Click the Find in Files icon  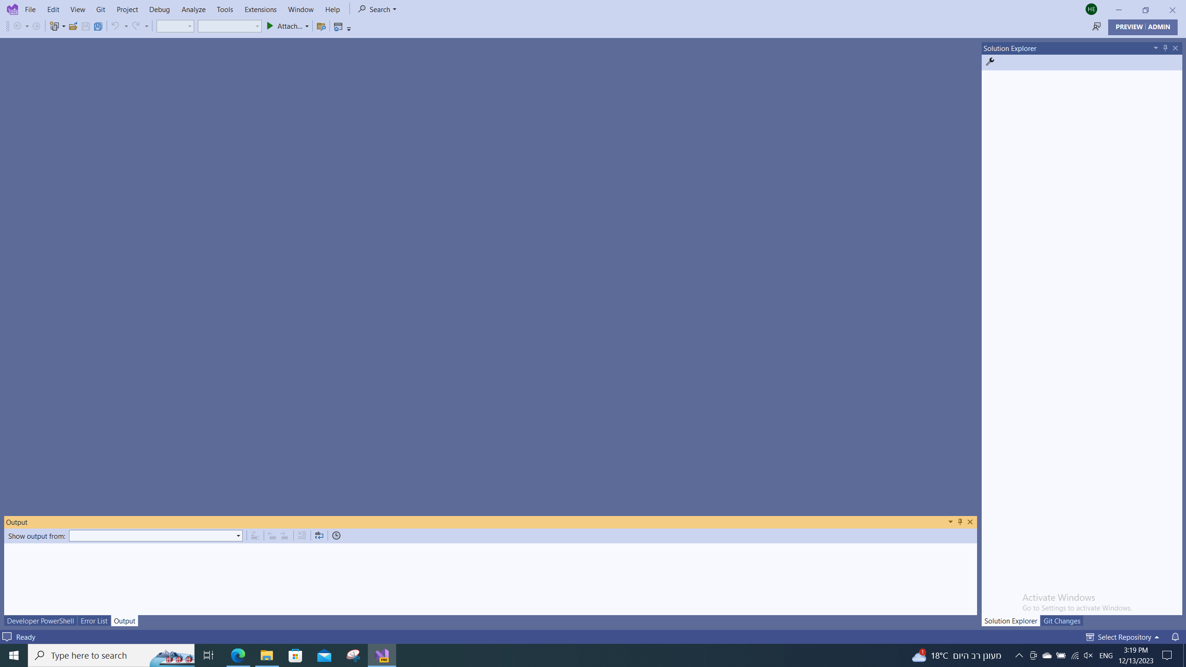tap(321, 26)
